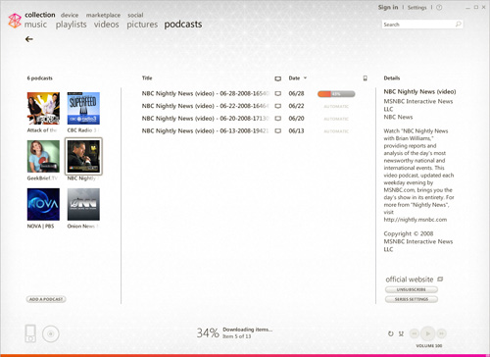The height and width of the screenshot is (357, 490).
Task: Click the Date column header
Action: 294,78
